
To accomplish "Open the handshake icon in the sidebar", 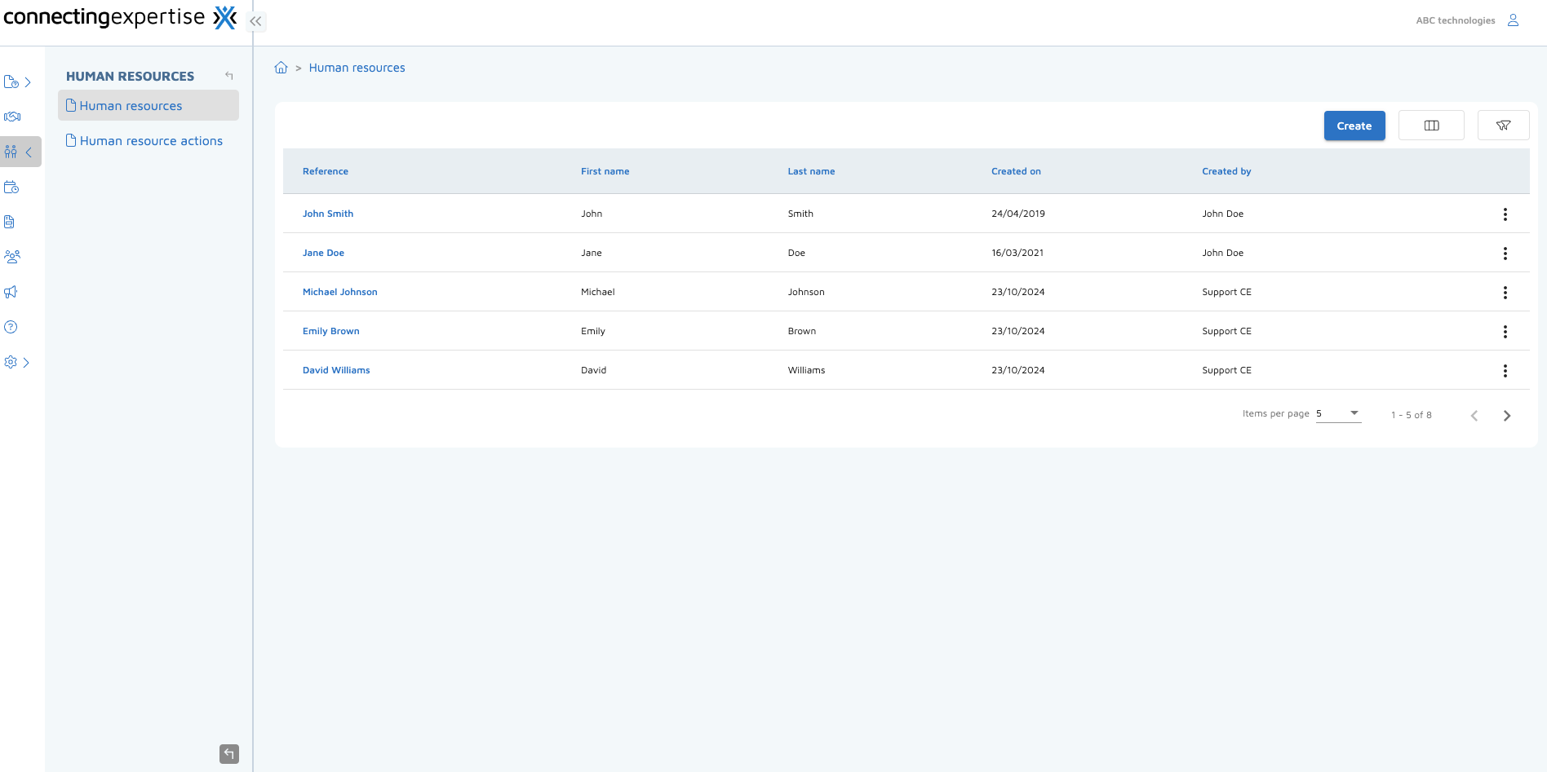I will coord(12,117).
